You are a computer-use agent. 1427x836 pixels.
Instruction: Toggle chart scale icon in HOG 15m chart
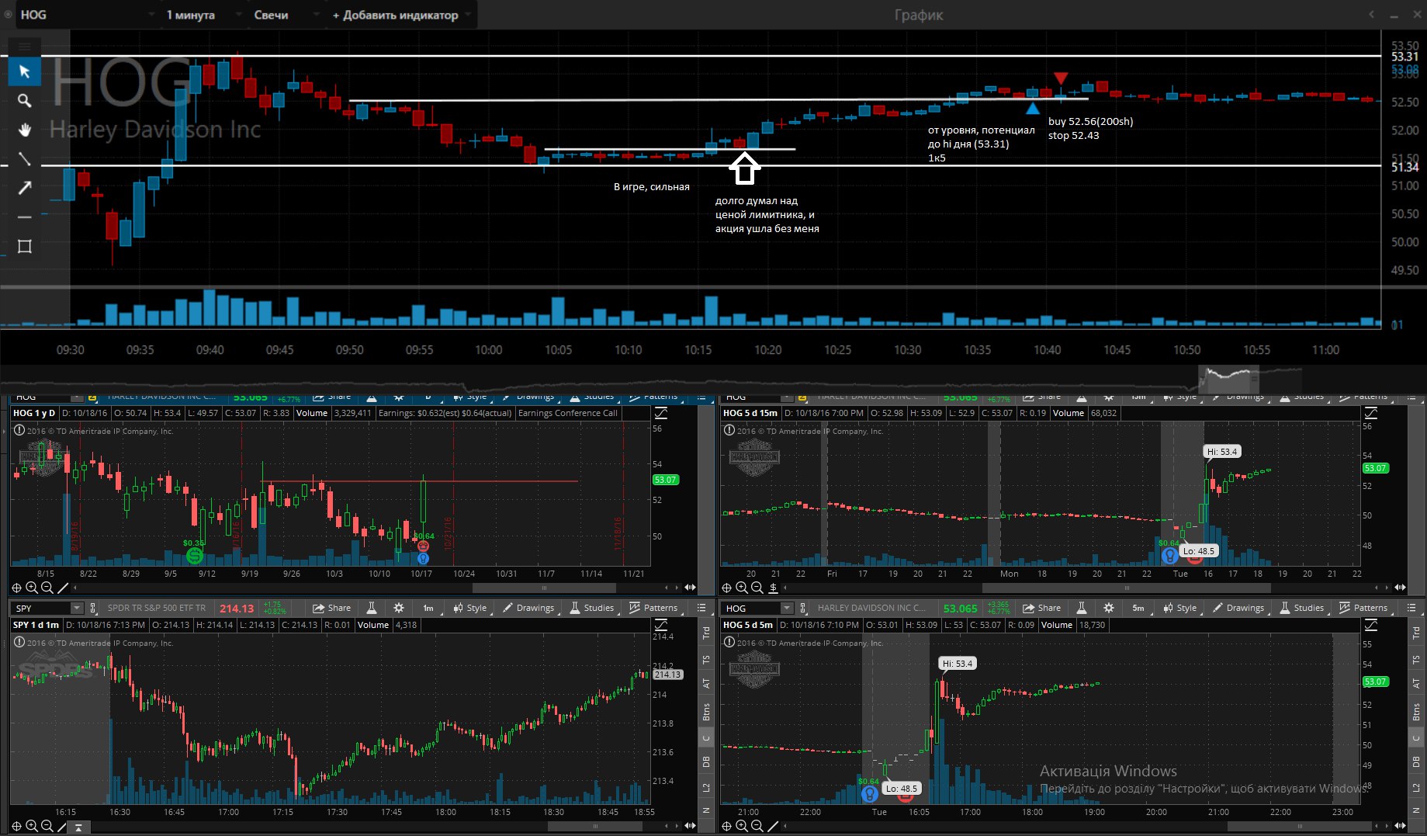1371,413
